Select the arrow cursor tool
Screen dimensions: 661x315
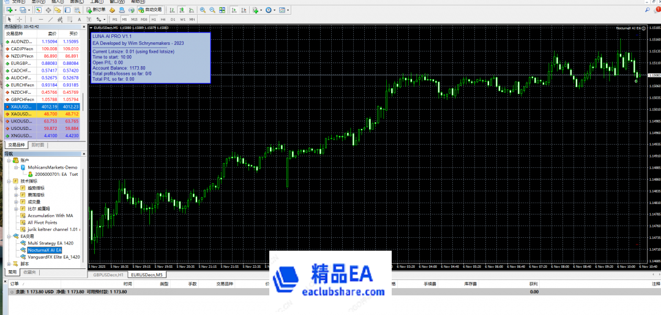(9, 20)
